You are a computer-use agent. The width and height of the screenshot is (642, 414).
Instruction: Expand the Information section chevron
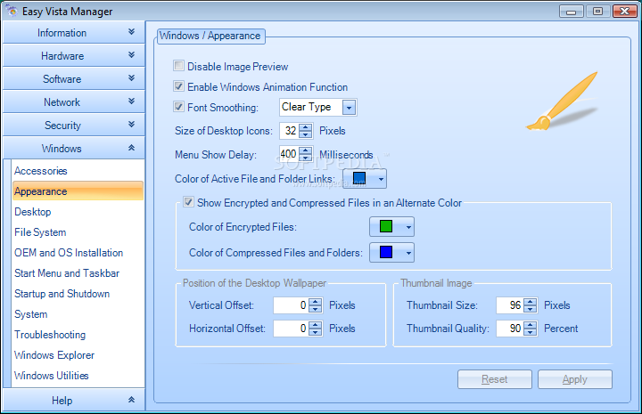coord(131,32)
